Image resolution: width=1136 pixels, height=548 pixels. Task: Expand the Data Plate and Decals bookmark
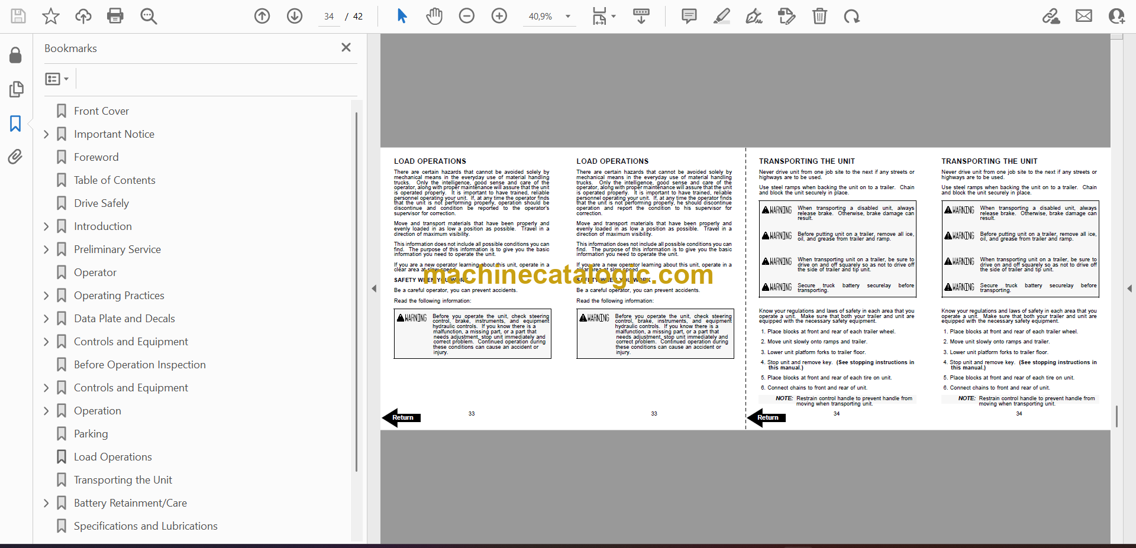46,319
